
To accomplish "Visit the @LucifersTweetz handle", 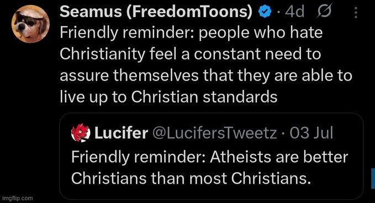I will coord(214,133).
